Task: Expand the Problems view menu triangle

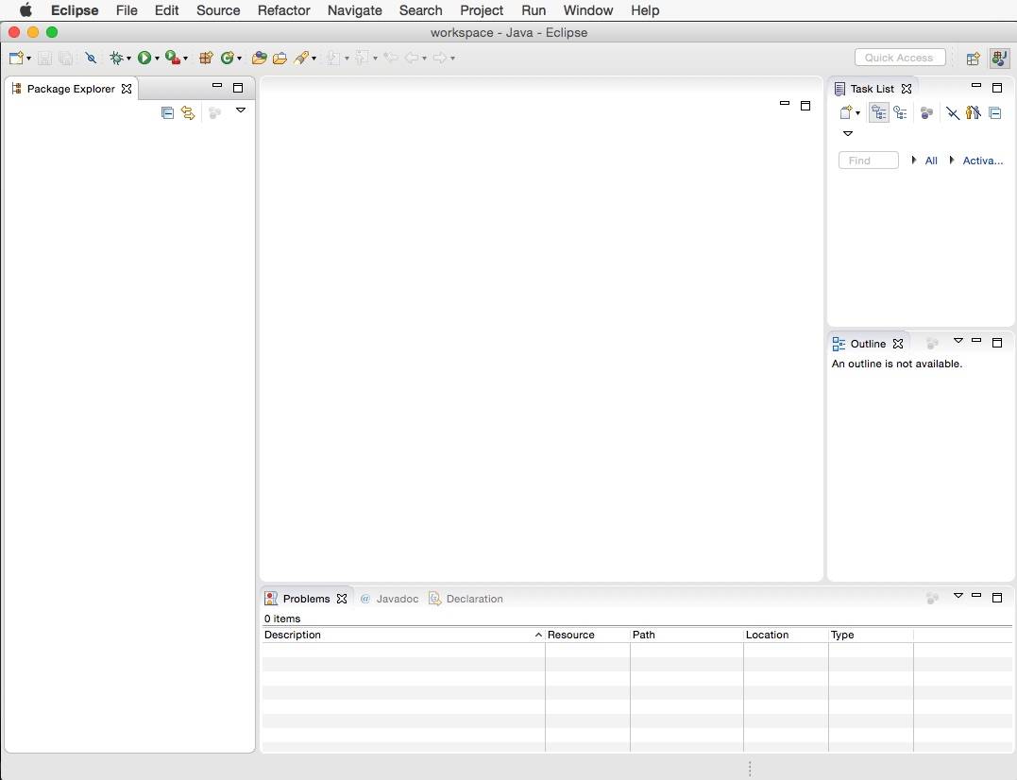Action: [x=958, y=596]
